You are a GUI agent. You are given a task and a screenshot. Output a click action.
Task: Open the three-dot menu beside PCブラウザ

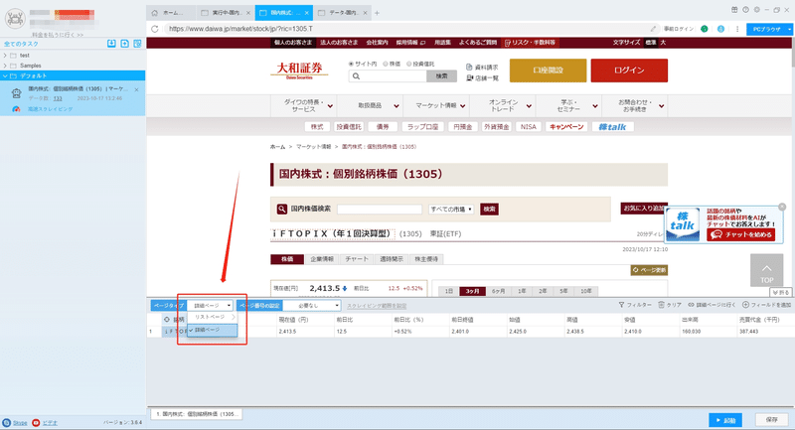click(x=737, y=29)
